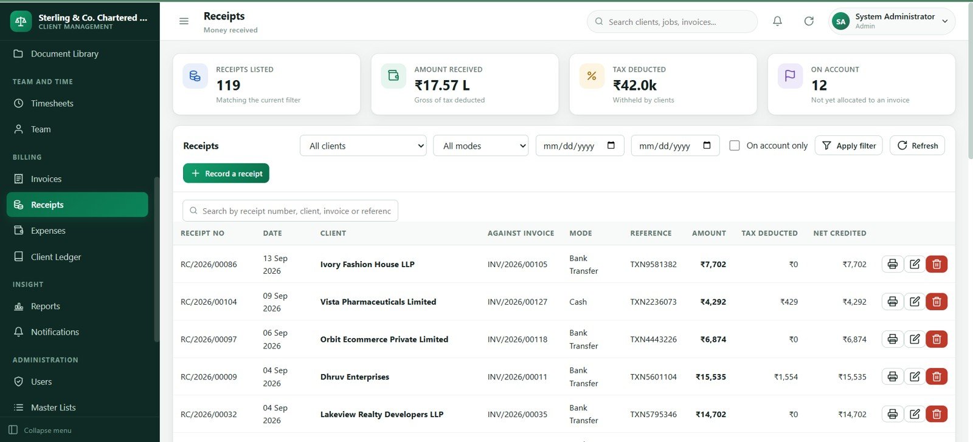Viewport: 973px width, 442px height.
Task: Click Dhruv Enterprises client name
Action: point(355,377)
